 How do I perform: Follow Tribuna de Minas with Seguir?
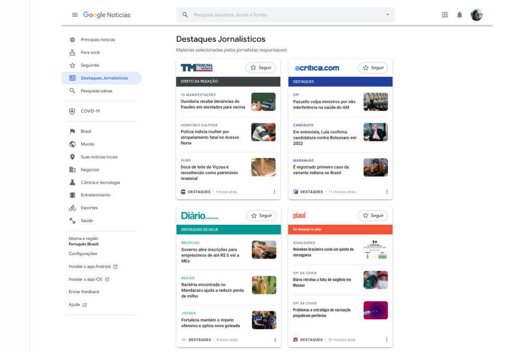261,67
